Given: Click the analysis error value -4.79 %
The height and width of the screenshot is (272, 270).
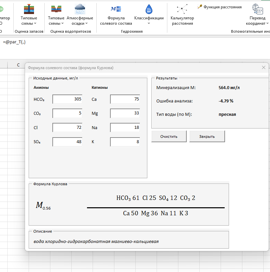Looking at the screenshot, I should click(x=226, y=101).
